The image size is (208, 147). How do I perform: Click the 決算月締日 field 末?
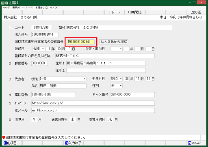coord(110,119)
